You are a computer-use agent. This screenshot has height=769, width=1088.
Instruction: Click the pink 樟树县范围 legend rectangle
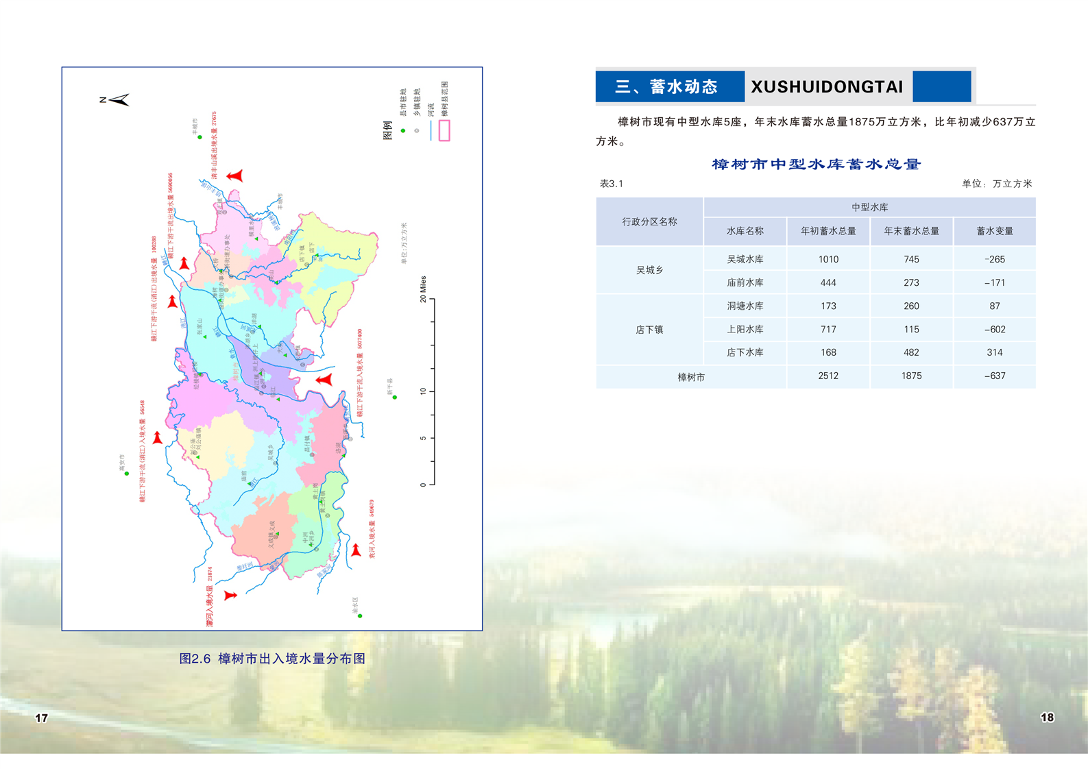tap(444, 130)
